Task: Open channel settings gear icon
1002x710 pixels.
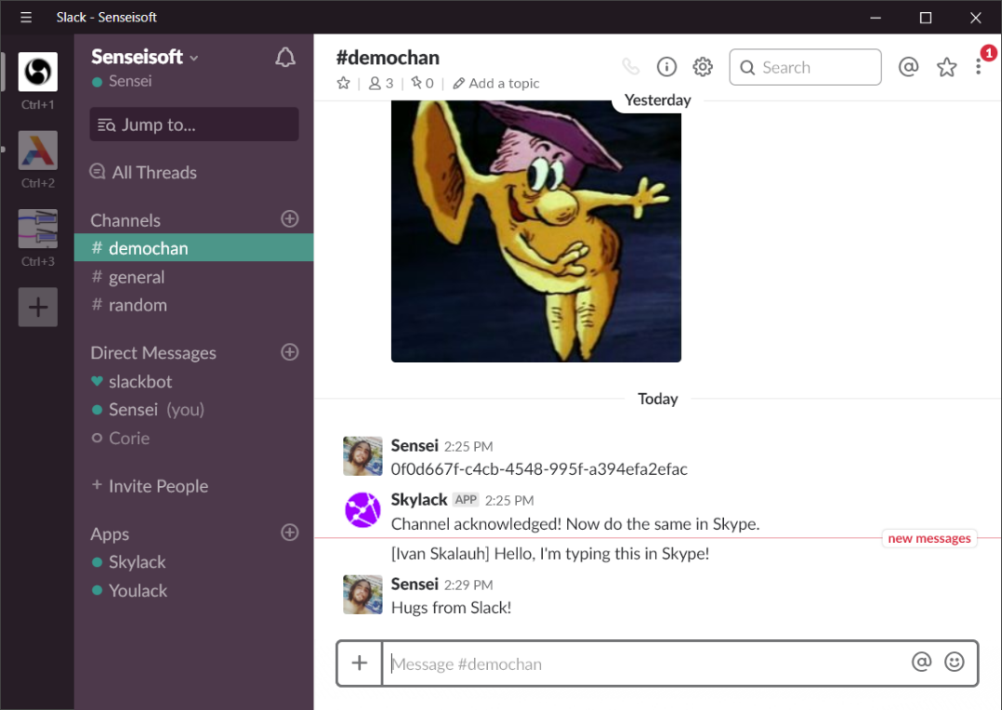Action: coord(703,67)
